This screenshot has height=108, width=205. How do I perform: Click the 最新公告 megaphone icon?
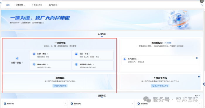tap(5, 104)
